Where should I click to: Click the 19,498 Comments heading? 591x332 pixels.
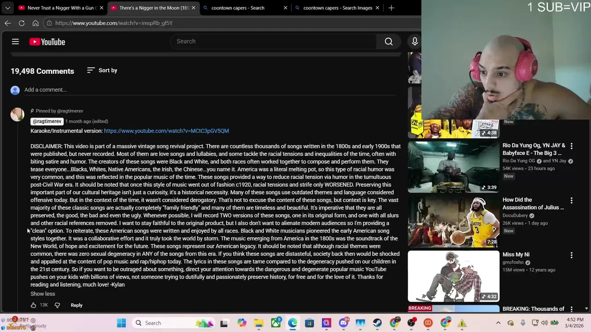coord(42,71)
